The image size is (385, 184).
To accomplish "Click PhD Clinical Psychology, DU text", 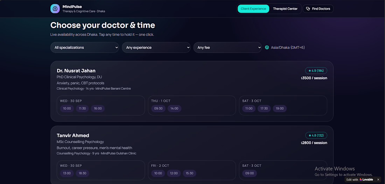I will pyautogui.click(x=79, y=77).
